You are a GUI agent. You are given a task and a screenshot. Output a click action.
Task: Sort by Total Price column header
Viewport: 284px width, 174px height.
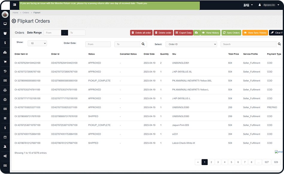[233, 54]
